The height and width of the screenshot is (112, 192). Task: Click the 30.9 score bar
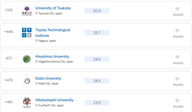coord(97,11)
